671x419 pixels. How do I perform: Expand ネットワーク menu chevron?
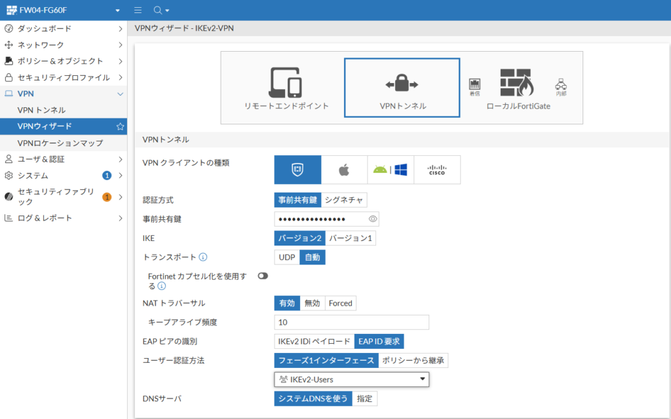(121, 45)
